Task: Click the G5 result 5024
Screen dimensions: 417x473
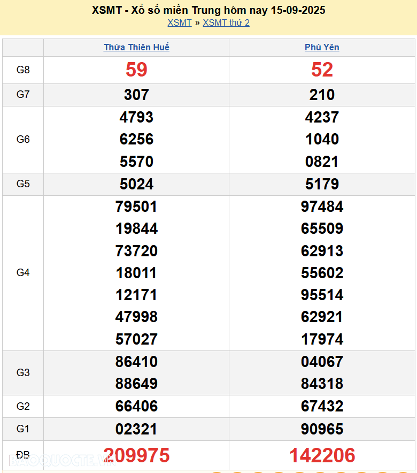Action: coord(136,184)
